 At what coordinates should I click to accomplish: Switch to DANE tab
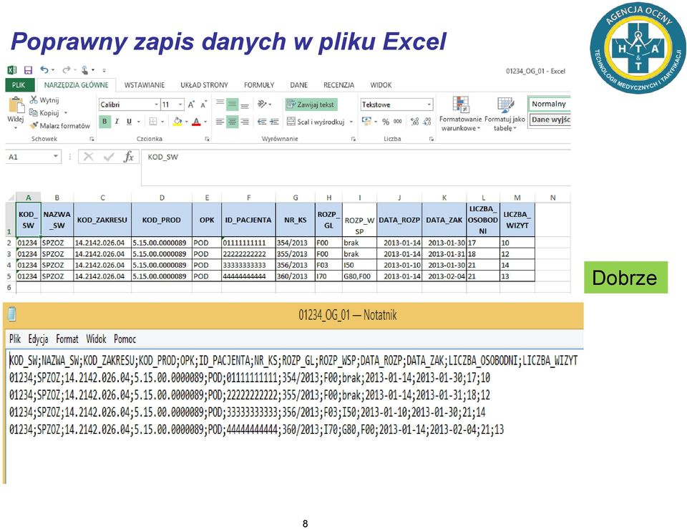[x=299, y=85]
